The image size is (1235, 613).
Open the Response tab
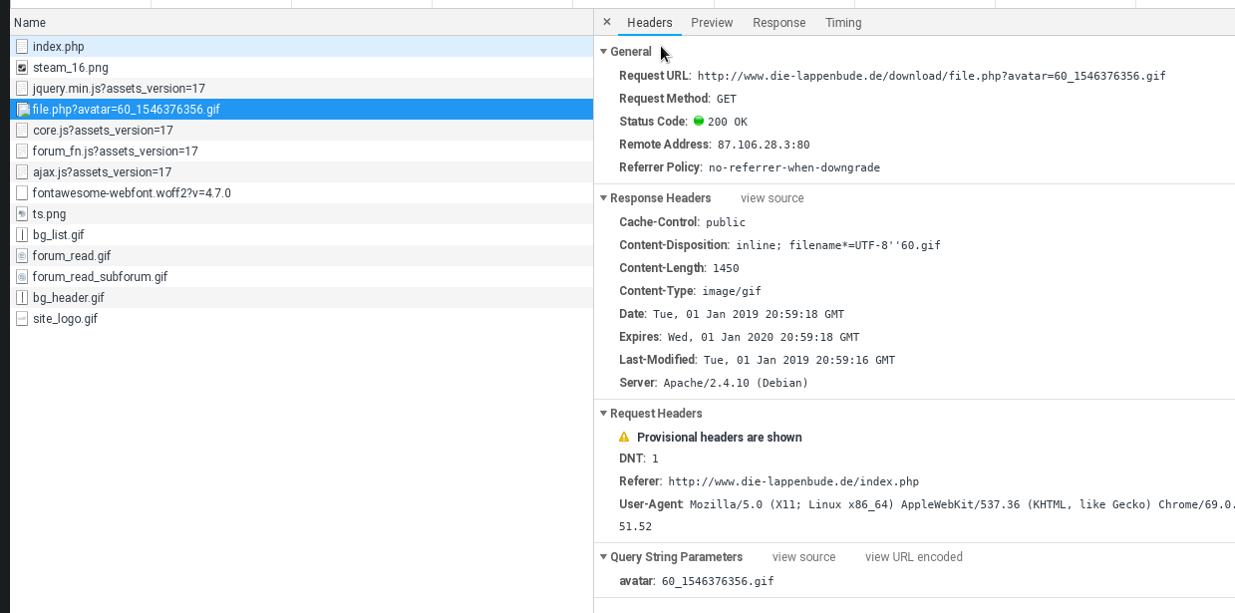tap(778, 23)
